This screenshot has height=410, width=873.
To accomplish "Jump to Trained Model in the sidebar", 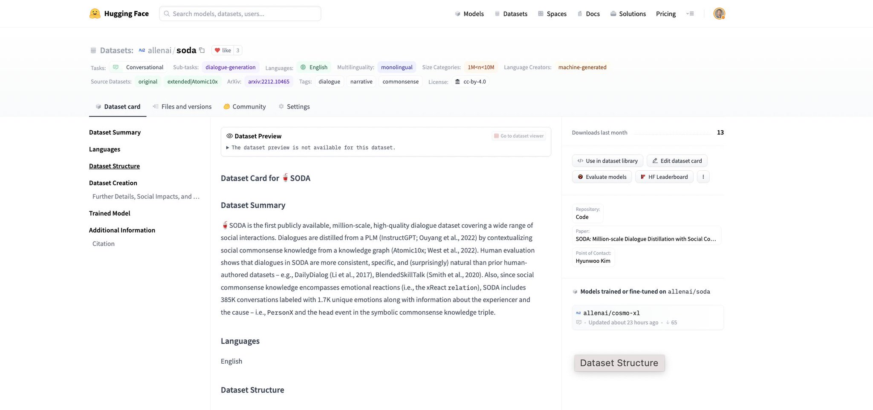I will tap(110, 213).
